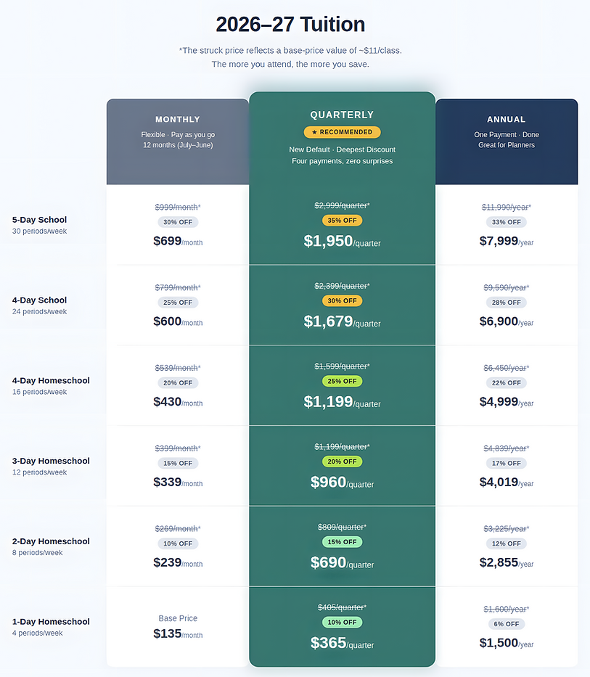Select the ANNUAL pricing column header
Image resolution: width=590 pixels, height=677 pixels.
click(506, 119)
